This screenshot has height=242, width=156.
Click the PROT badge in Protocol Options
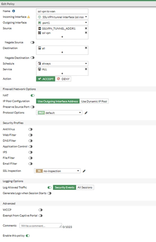(x=41, y=113)
